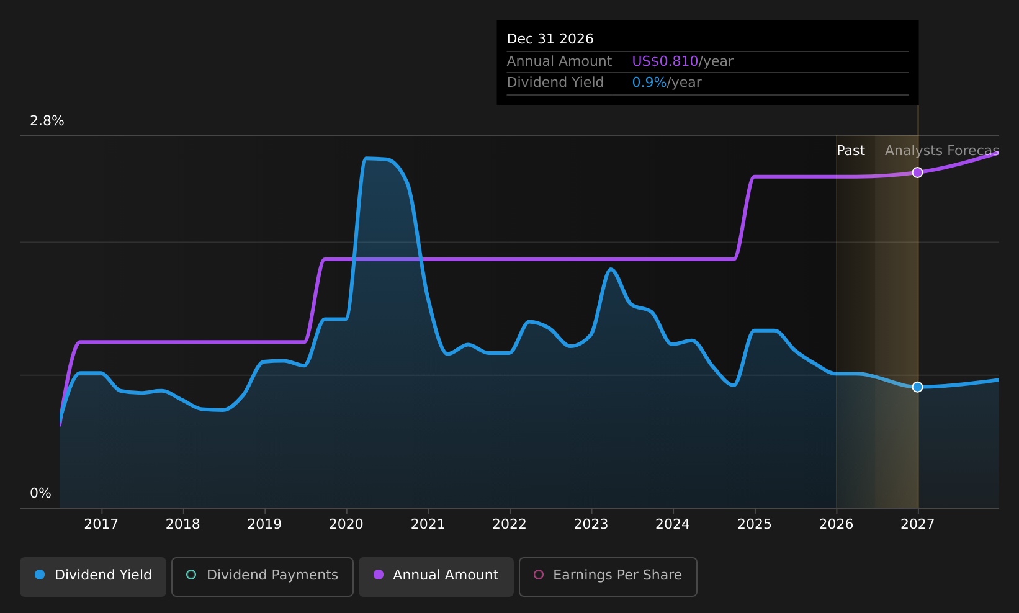This screenshot has height=613, width=1019.
Task: Click the 2021 x-axis label
Action: (x=428, y=524)
